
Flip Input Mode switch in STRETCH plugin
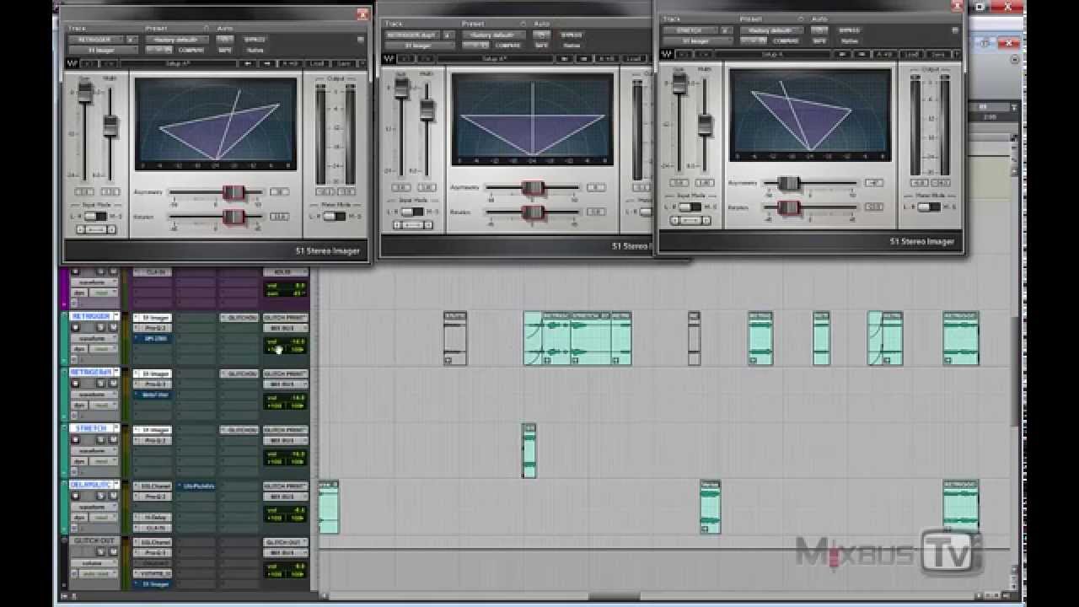pos(690,207)
